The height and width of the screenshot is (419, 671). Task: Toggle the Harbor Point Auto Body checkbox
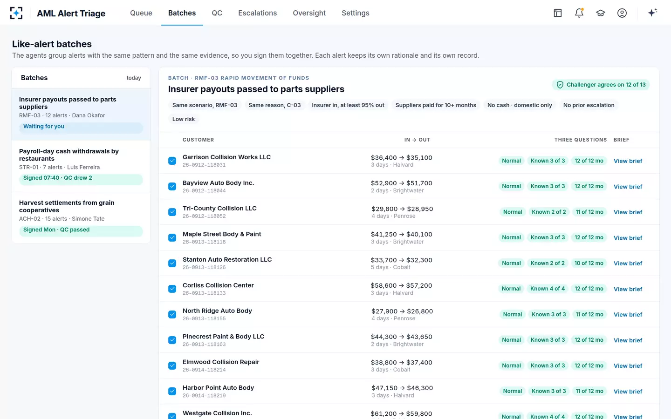[x=172, y=391]
